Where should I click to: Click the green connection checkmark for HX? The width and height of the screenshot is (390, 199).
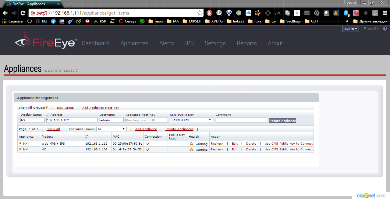(148, 149)
